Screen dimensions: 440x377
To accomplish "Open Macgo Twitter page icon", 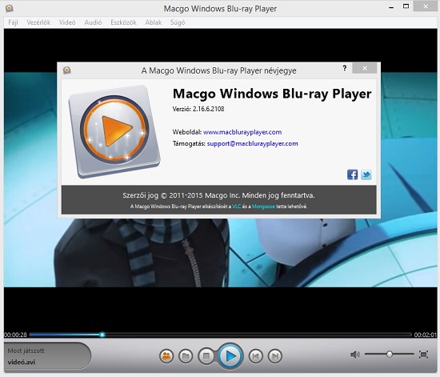I will coord(366,174).
